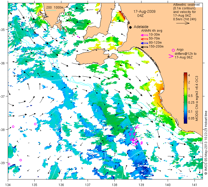Click the black Adelaide city dot
Viewport: 208px width, 187px height.
click(131, 27)
